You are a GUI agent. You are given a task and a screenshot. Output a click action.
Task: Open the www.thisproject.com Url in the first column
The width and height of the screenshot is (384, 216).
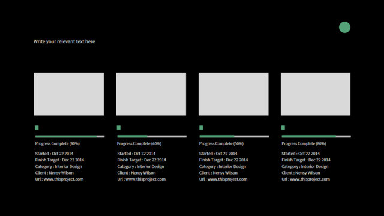click(64, 179)
